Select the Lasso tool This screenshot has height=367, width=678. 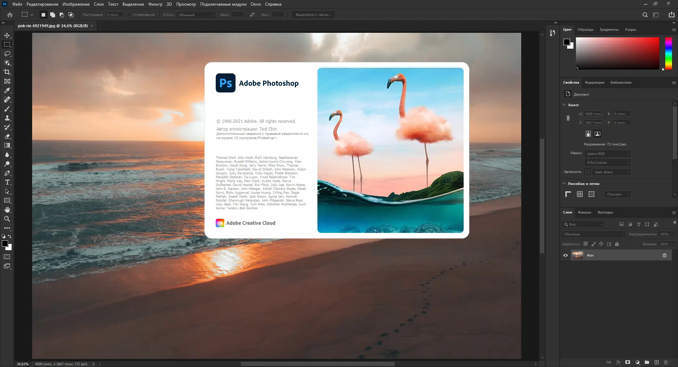(7, 54)
